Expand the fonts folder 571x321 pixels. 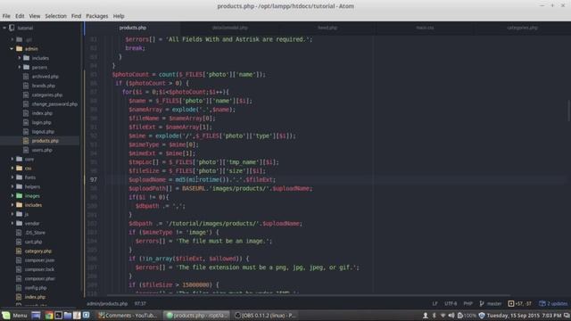click(x=12, y=177)
